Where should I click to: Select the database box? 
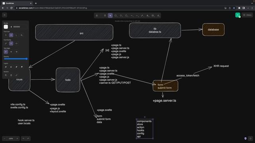pyautogui.click(x=214, y=29)
